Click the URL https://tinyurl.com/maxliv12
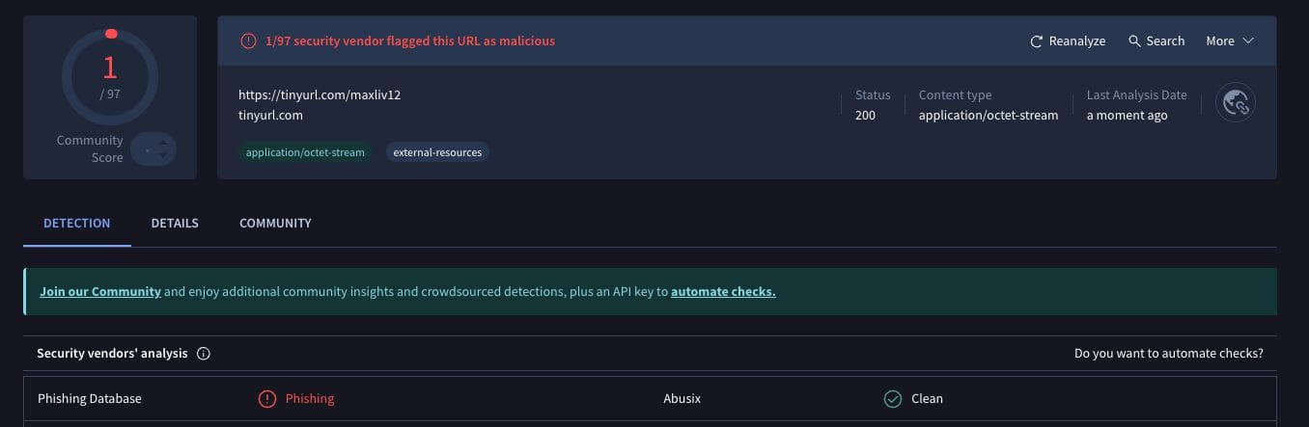Viewport: 1309px width, 427px height. tap(320, 95)
